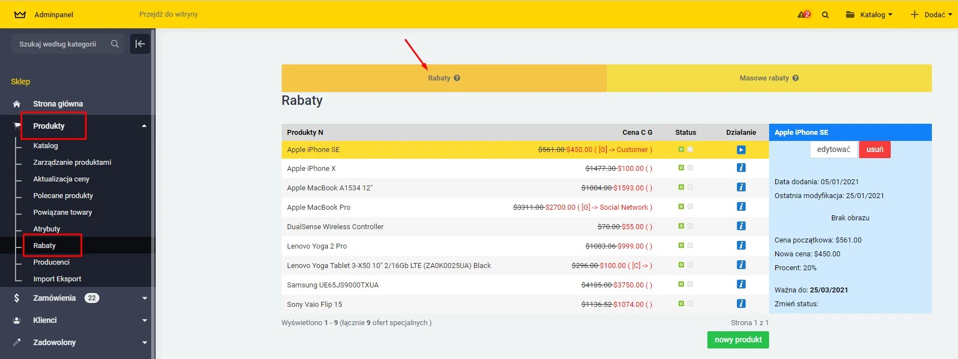Viewport: 958px width, 359px height.
Task: Expand the Klienci menu arrow
Action: point(144,320)
